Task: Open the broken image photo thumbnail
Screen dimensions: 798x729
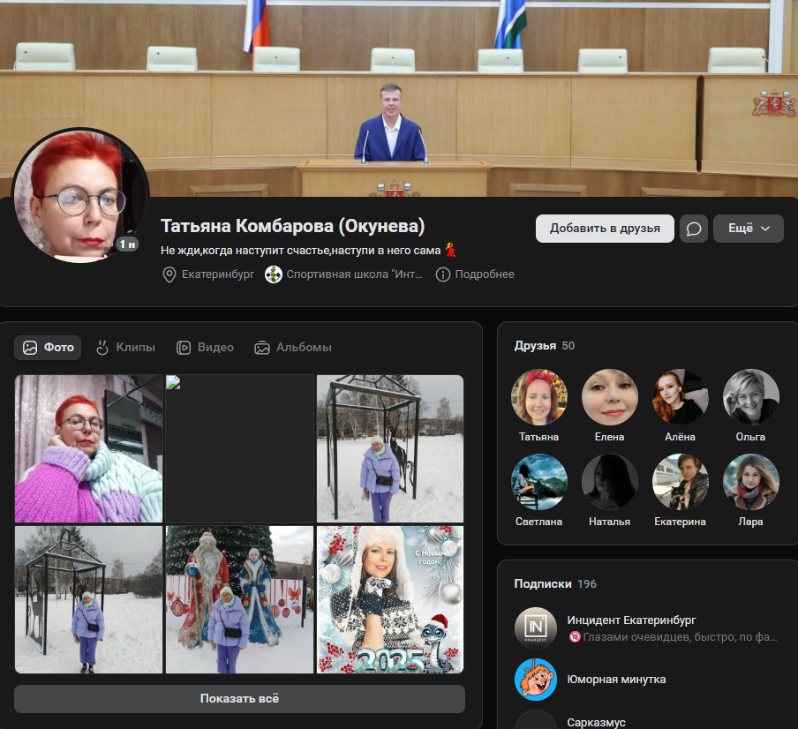Action: [x=240, y=448]
